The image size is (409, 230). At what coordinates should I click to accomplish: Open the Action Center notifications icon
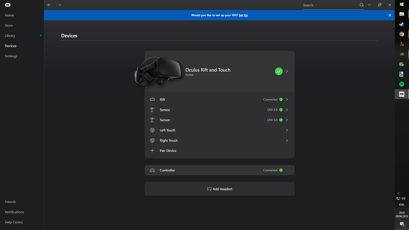(402, 225)
